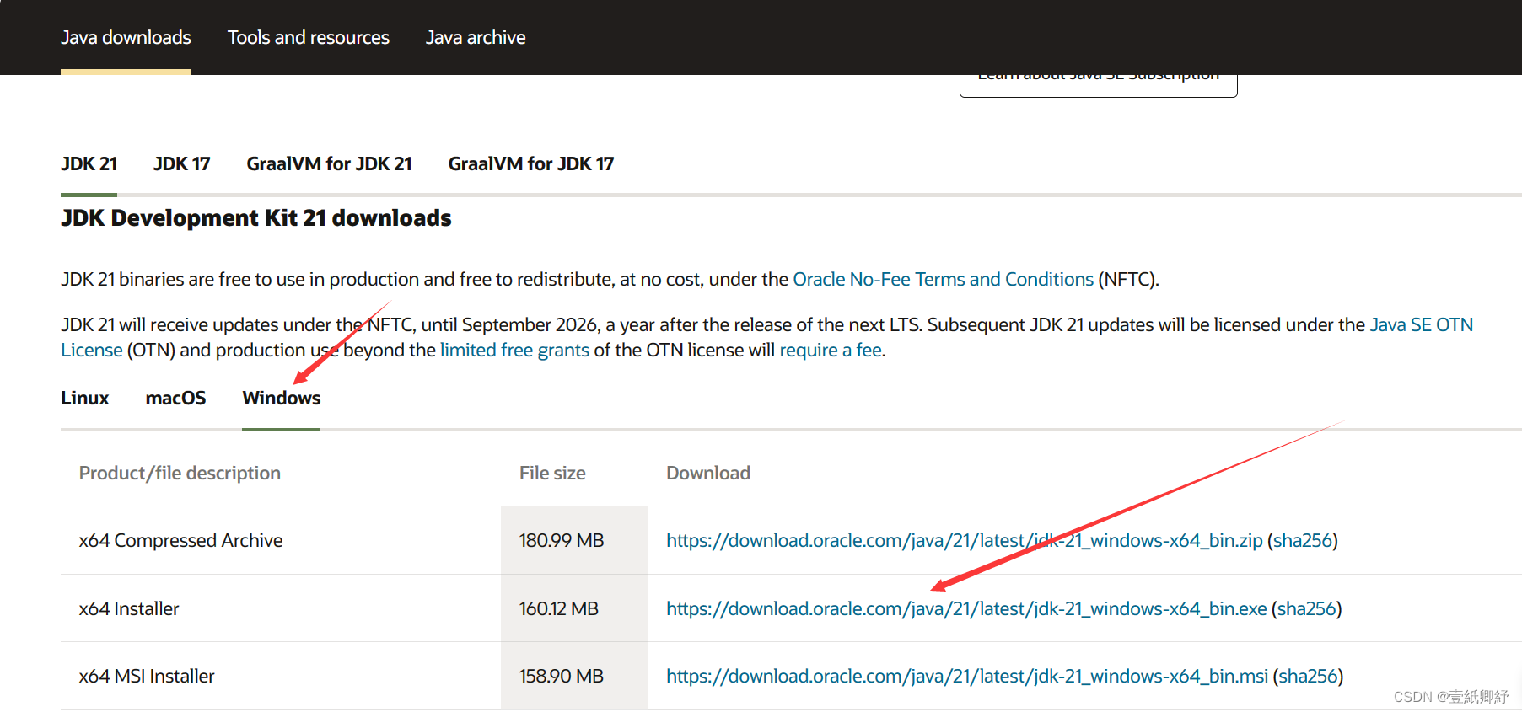
Task: Click the Download column header
Action: click(708, 473)
